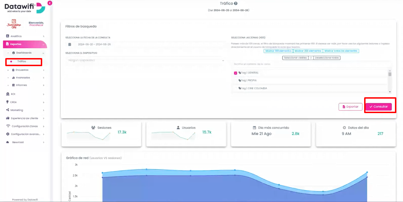Viewport: 403px width, 202px height.
Task: Click the Mie 21 Ago text
Action: pyautogui.click(x=261, y=134)
